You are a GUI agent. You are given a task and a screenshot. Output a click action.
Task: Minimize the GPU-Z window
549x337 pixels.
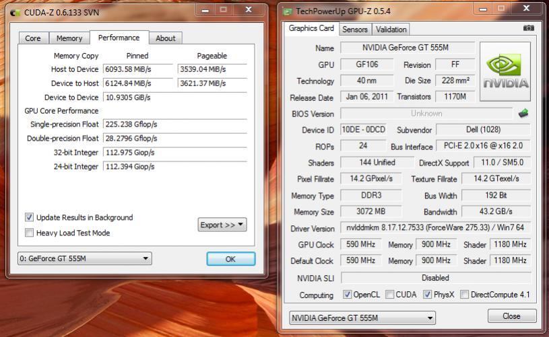pyautogui.click(x=483, y=9)
